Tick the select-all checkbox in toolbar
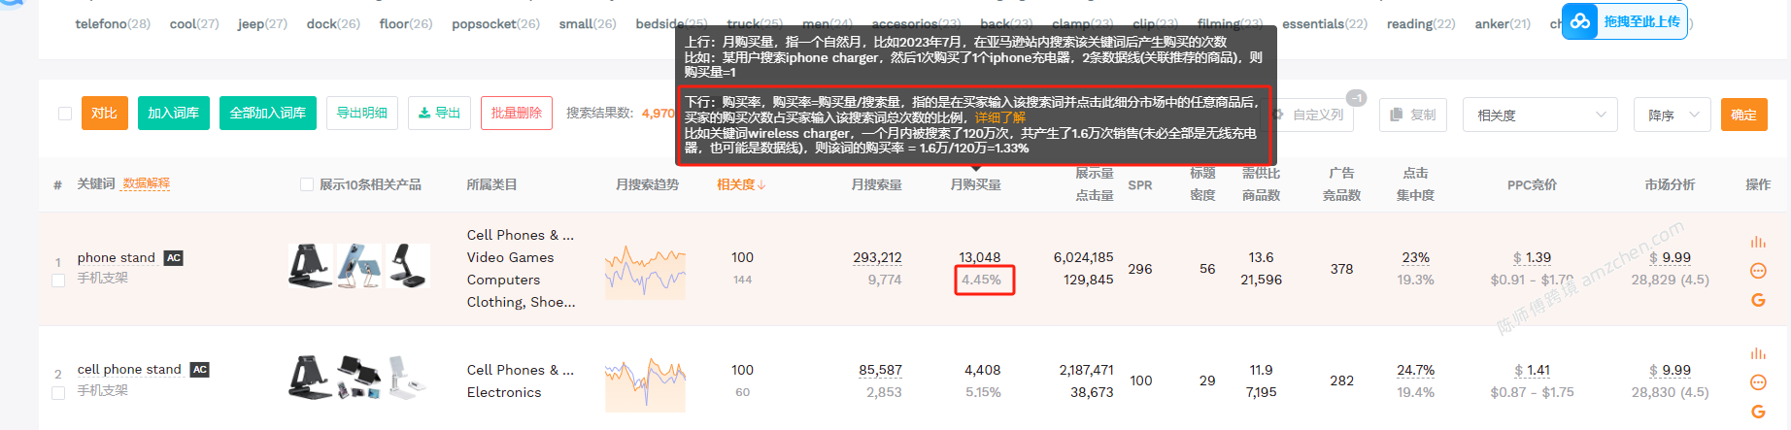The height and width of the screenshot is (430, 1791). 65,114
